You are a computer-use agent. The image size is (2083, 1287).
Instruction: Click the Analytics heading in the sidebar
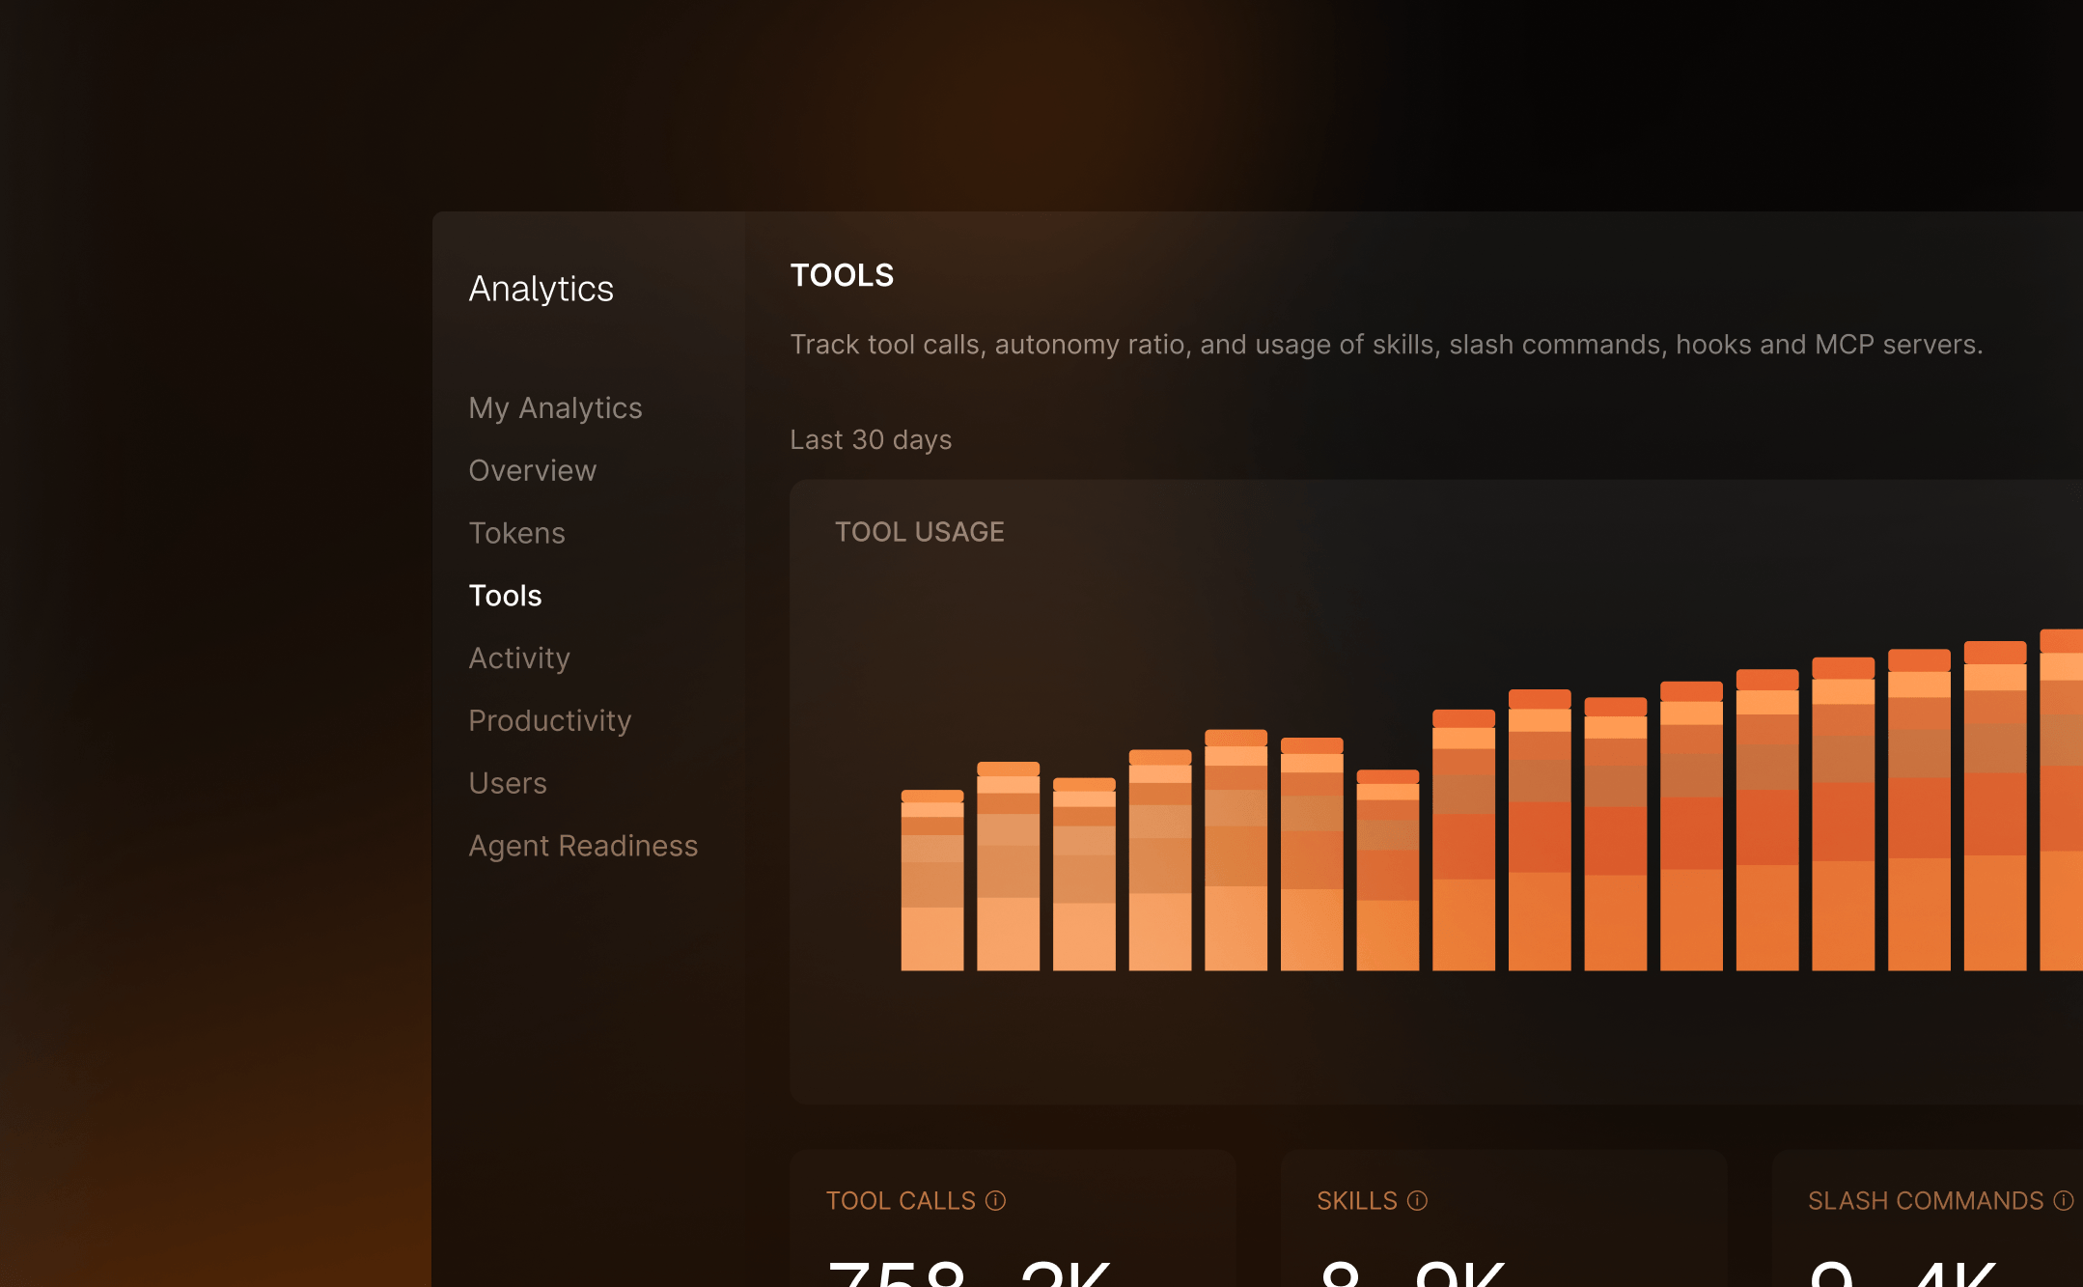point(542,288)
